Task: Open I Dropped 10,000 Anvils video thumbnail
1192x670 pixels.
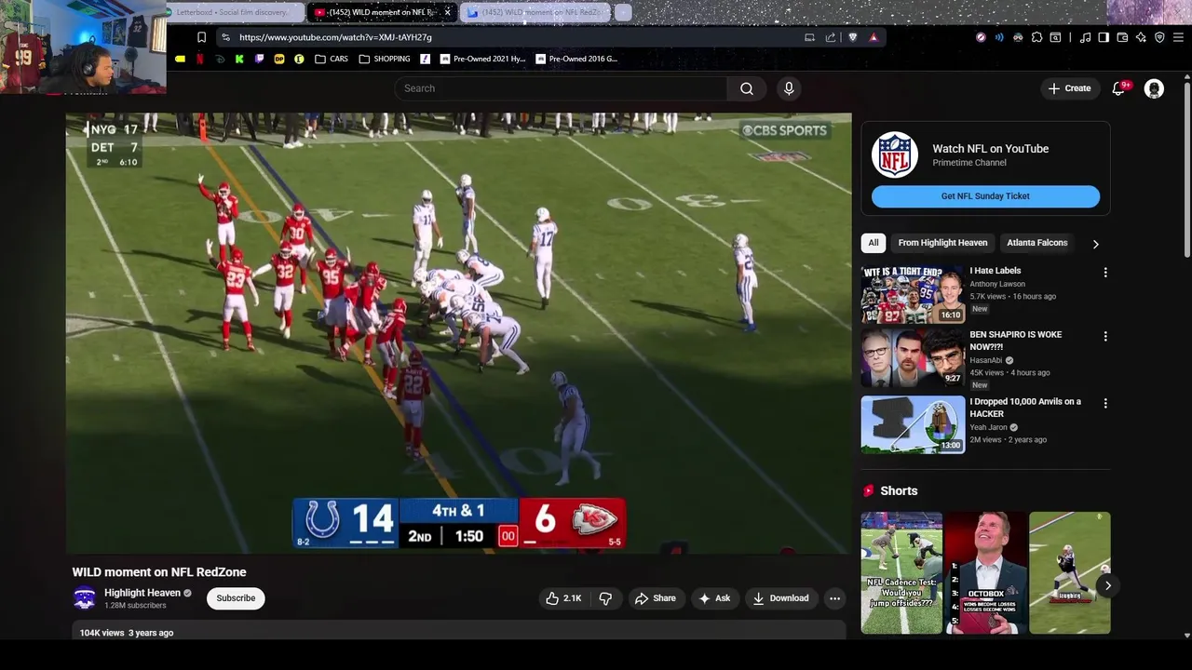Action: point(913,425)
